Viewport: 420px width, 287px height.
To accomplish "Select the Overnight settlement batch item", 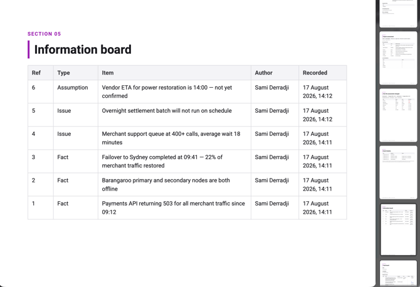I will pos(167,110).
